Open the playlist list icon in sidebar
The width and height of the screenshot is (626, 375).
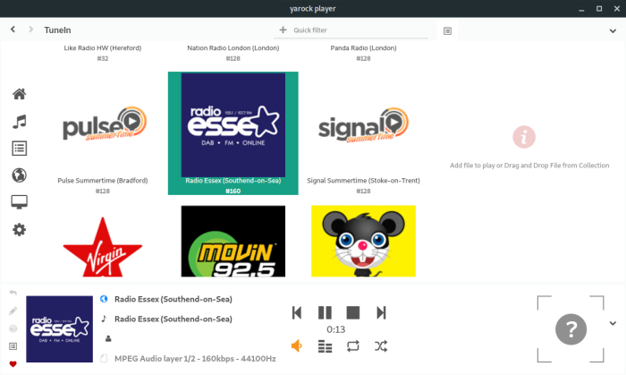(x=19, y=149)
